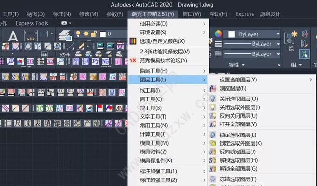Screen dimensions: 317x186
Task: Click 冻结选取图层(F) icon
Action: [212, 179]
